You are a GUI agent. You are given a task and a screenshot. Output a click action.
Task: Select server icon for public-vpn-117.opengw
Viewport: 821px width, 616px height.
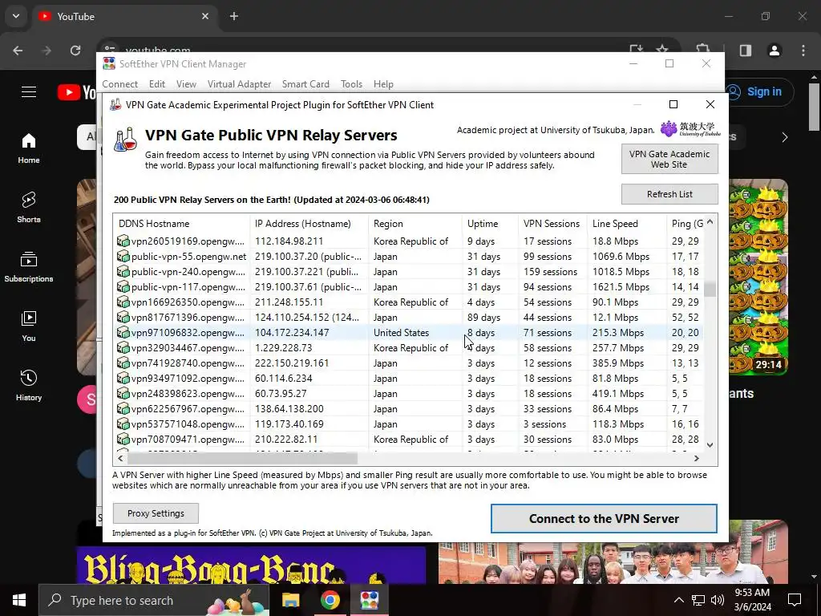pos(123,286)
